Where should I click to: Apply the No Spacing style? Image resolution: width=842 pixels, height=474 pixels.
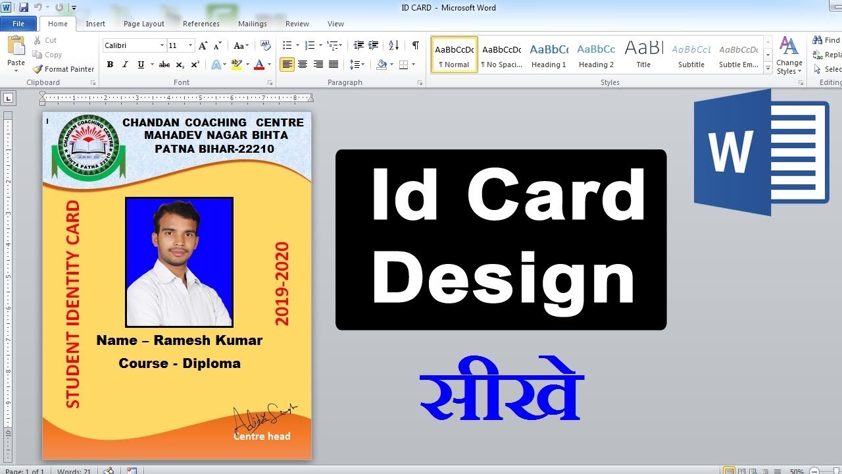[501, 55]
